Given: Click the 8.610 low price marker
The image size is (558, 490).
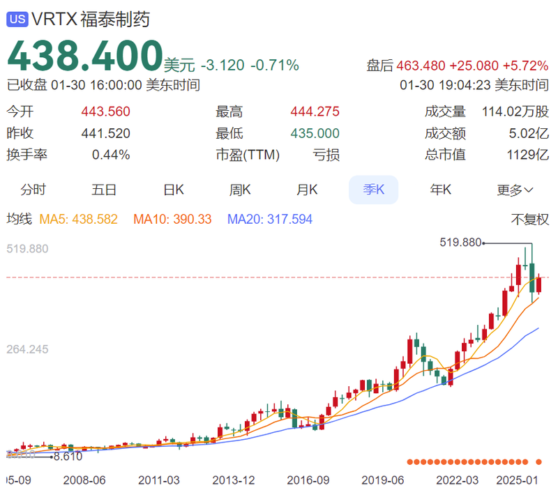Looking at the screenshot, I should pyautogui.click(x=67, y=457).
